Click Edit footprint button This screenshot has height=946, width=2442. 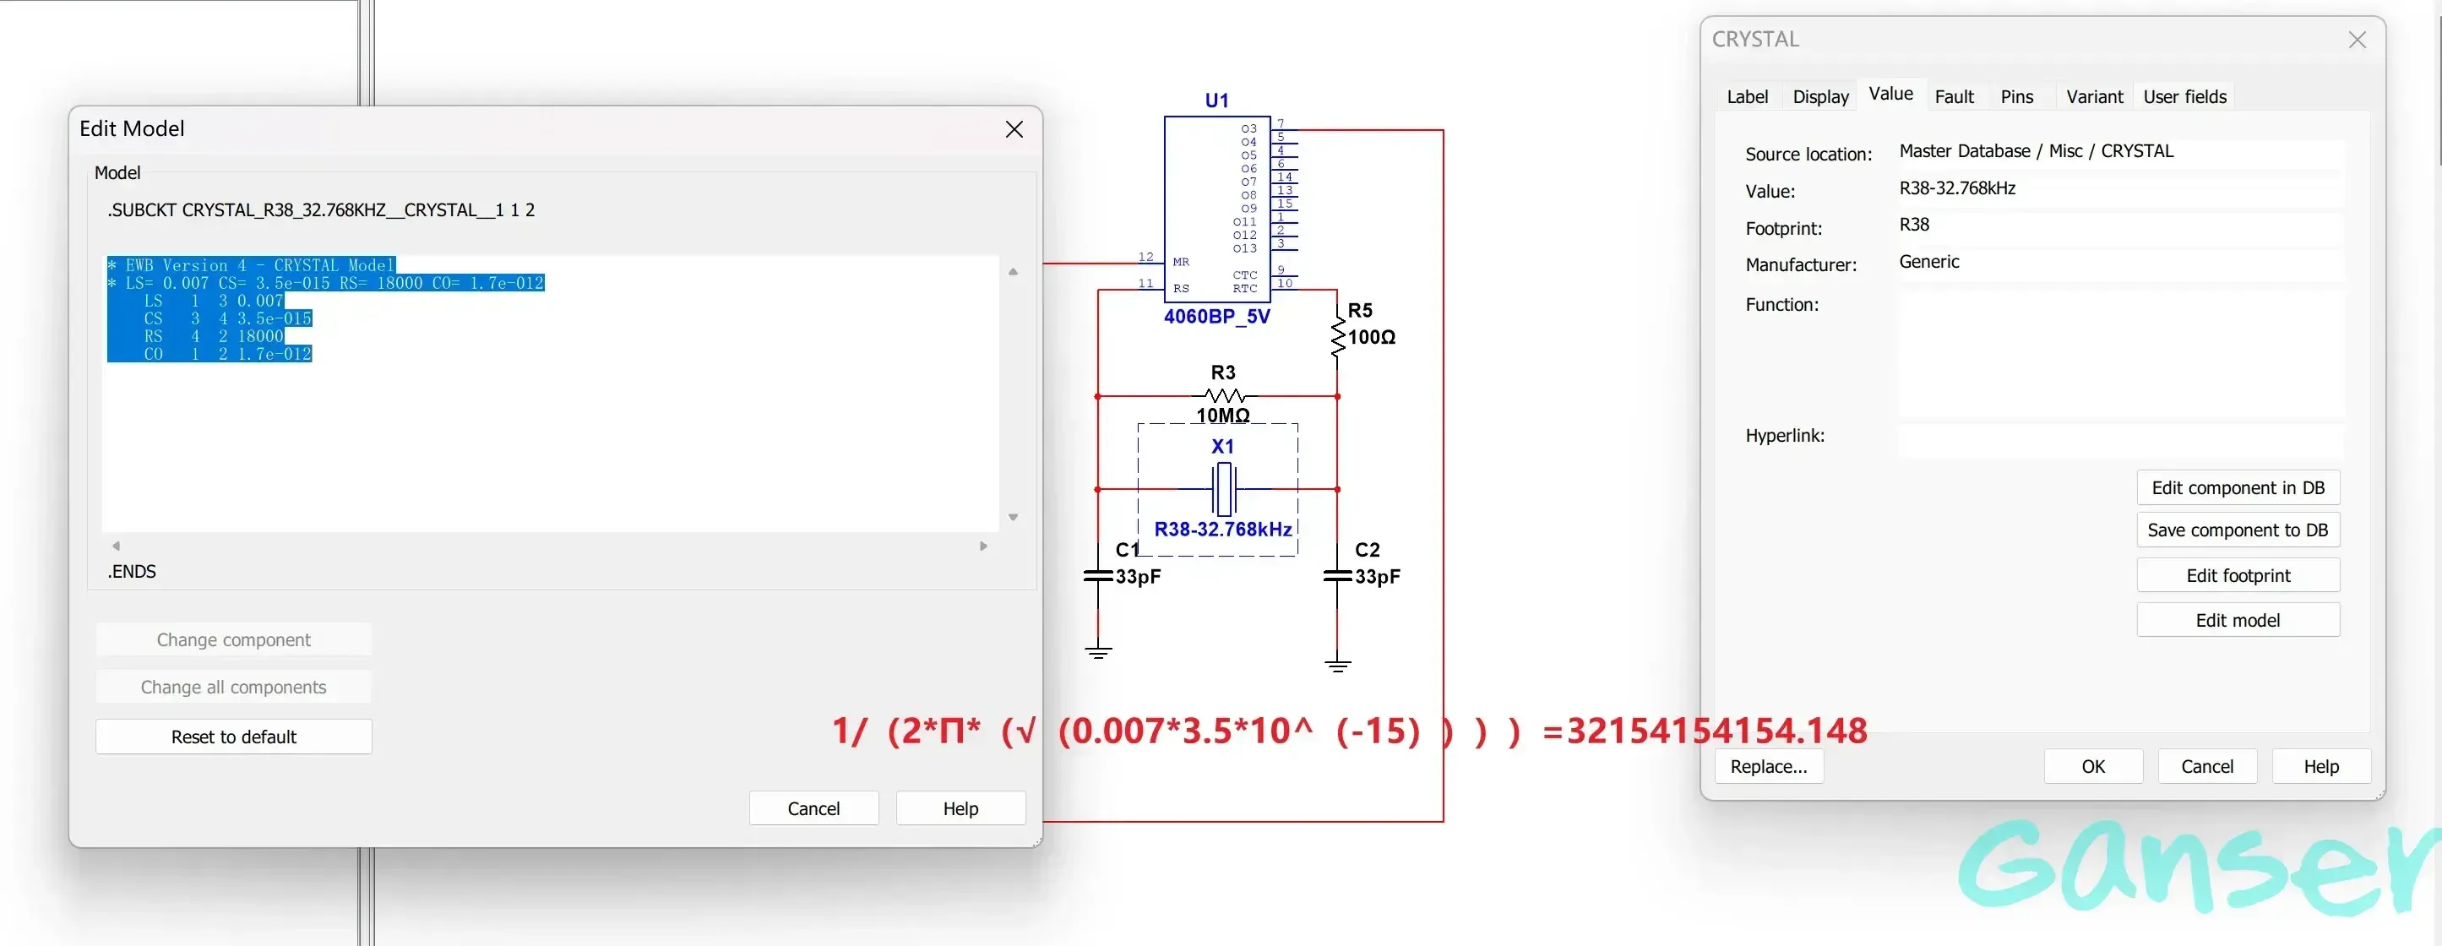pyautogui.click(x=2238, y=575)
